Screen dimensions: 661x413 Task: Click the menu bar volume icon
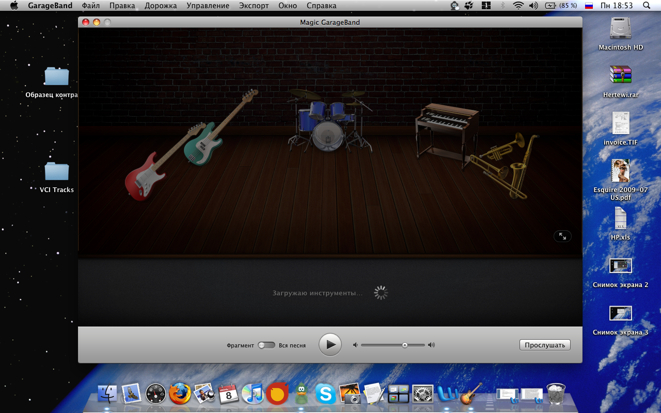[x=533, y=6]
